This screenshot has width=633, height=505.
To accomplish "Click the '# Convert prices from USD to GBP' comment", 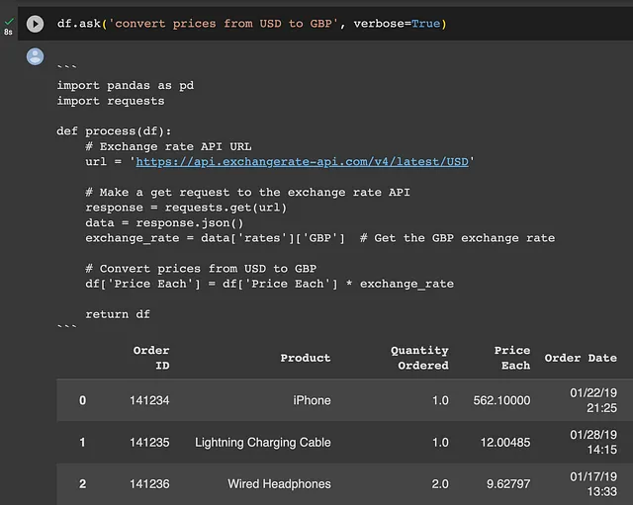I will click(201, 269).
